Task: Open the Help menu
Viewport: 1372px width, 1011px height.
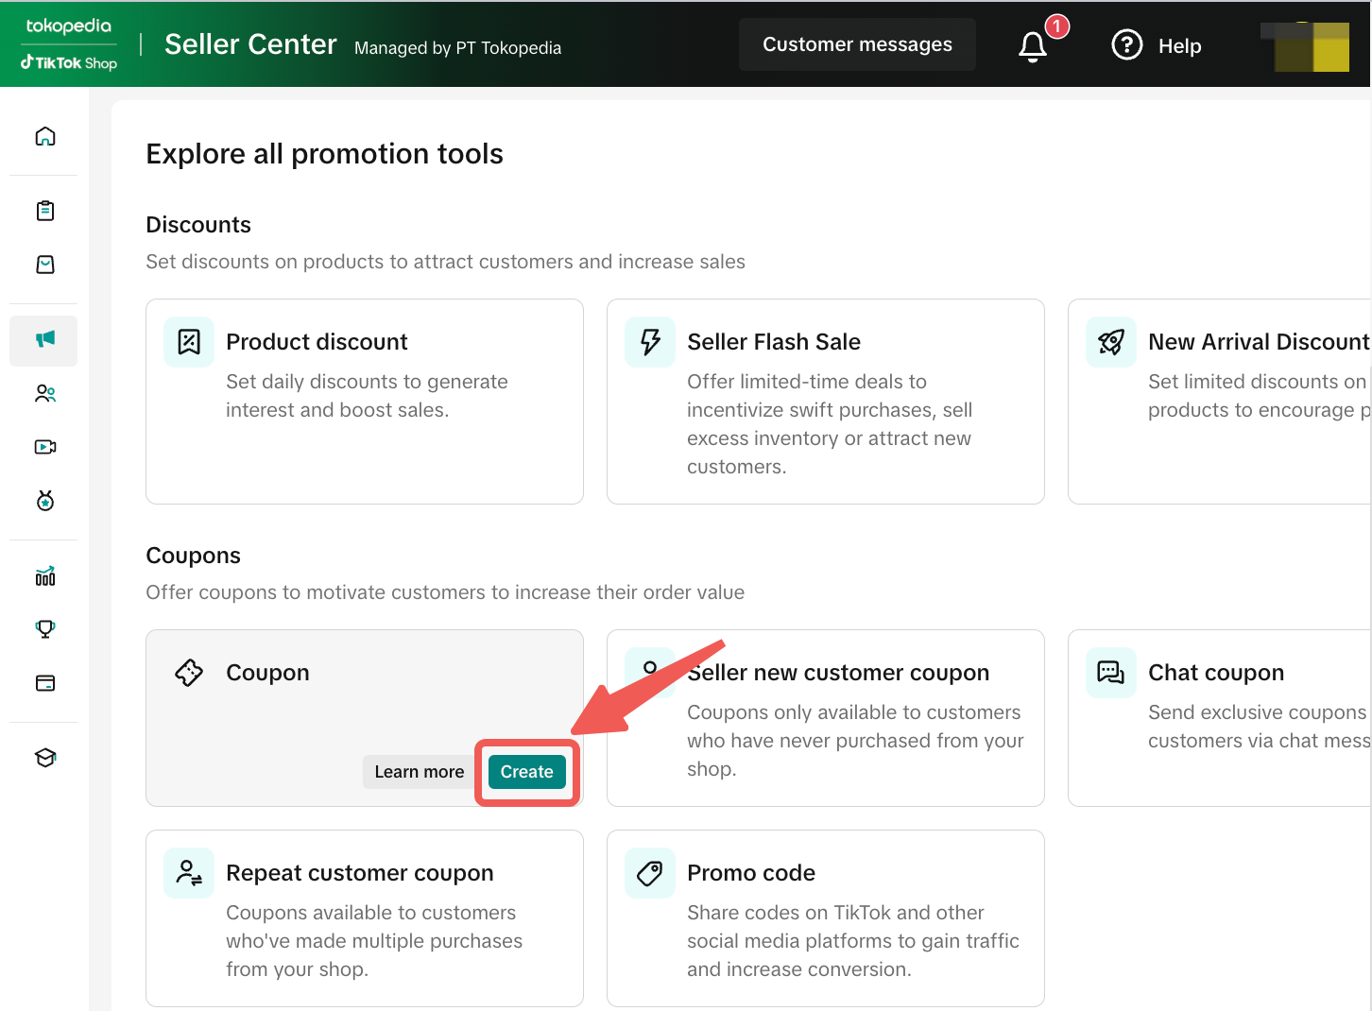Action: point(1157,45)
